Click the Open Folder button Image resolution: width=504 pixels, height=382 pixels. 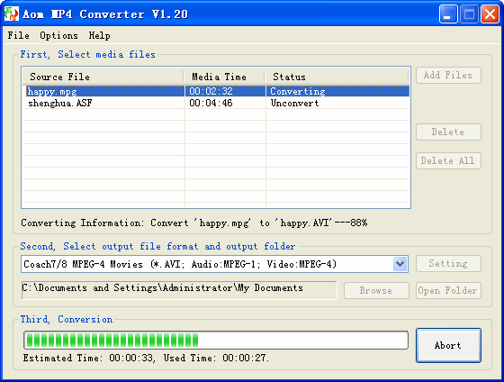click(x=448, y=291)
